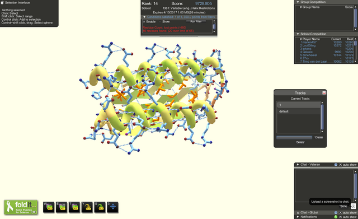Click the Chat - Global info icon
The image size is (358, 219).
336,213
